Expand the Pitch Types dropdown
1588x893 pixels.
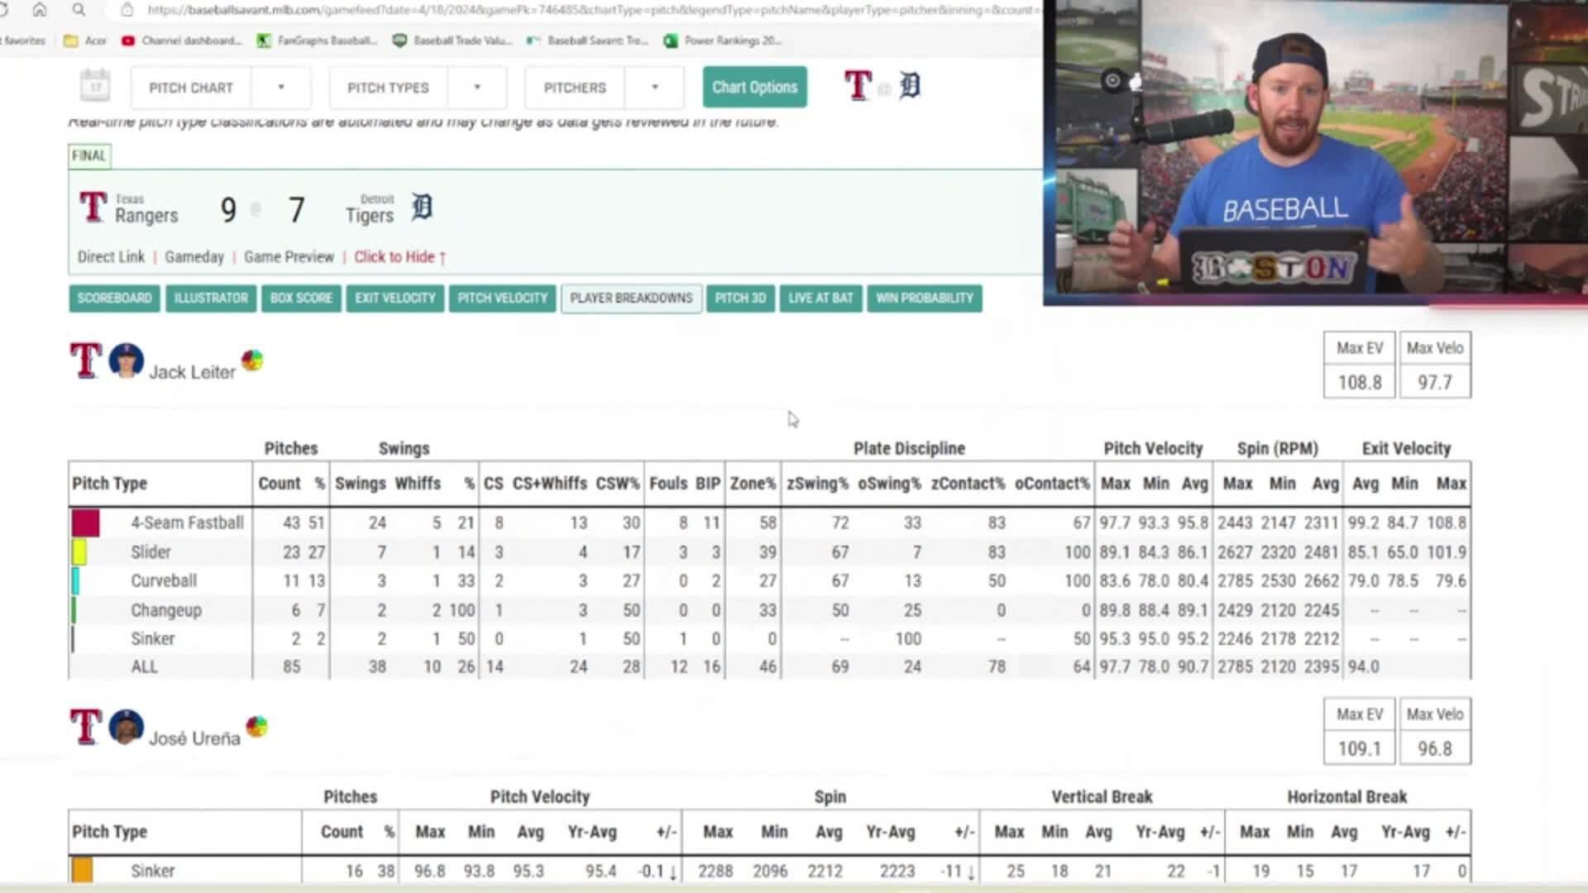click(x=476, y=88)
